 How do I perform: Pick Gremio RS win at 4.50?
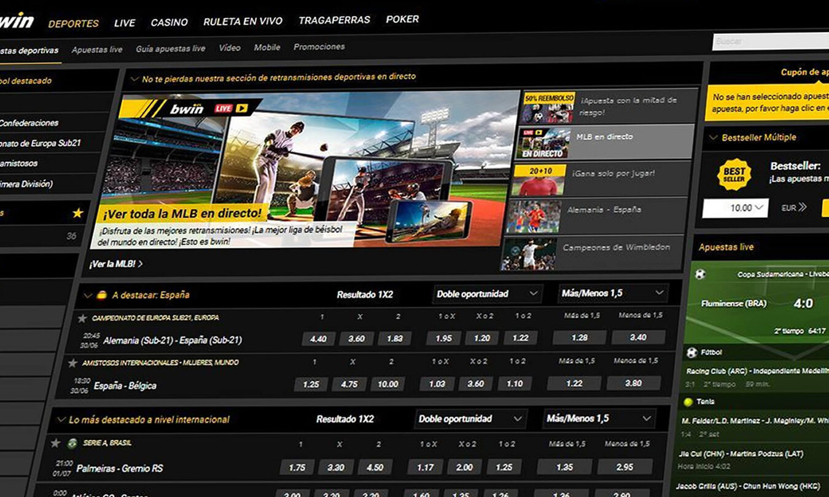tap(375, 467)
